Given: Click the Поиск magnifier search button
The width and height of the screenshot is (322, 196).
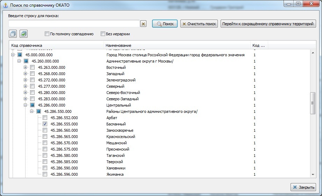Looking at the screenshot, I should (x=165, y=24).
